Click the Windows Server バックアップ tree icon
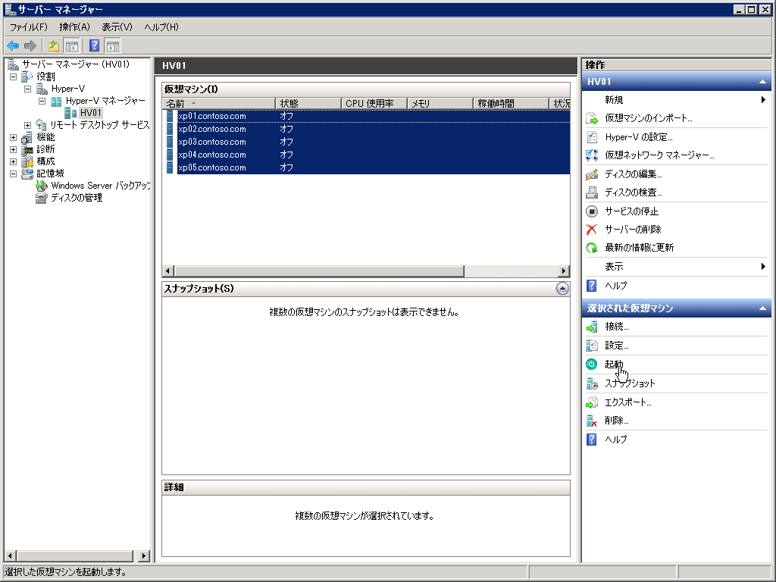776x582 pixels. point(42,186)
